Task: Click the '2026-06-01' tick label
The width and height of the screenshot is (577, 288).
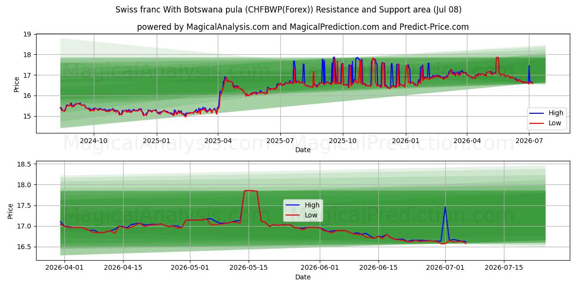Action: [x=320, y=268]
